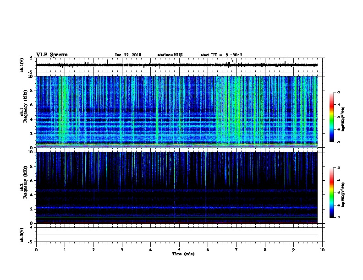Click the "4" kHz tick on ch.1 frequency axis
The width and height of the screenshot is (363, 280).
[x=32, y=119]
